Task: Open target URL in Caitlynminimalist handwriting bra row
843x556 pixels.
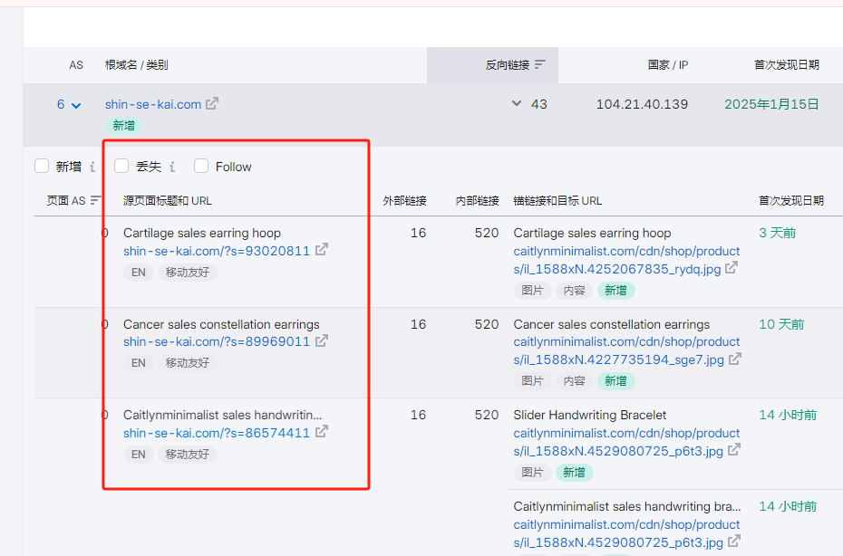Action: 626,533
